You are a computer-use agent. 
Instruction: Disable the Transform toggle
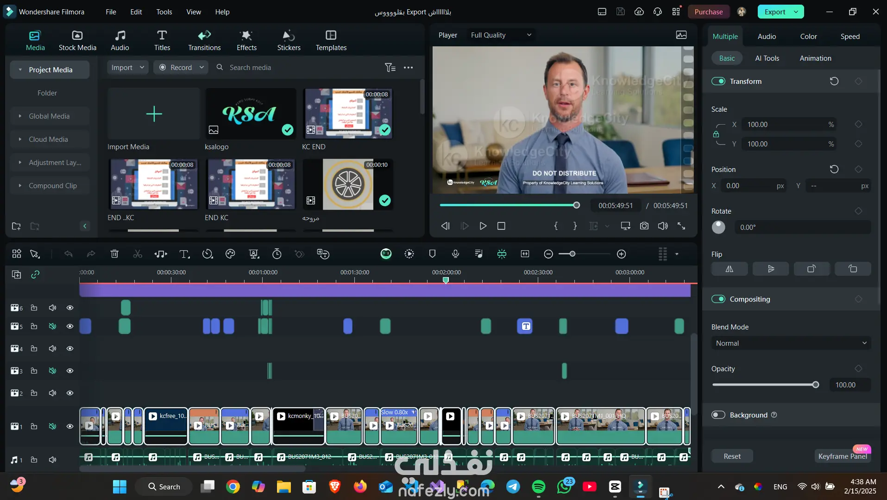(718, 82)
